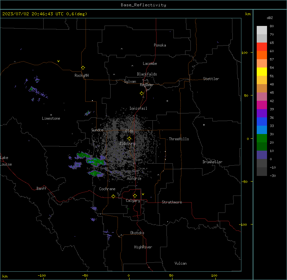This screenshot has width=287, height=280.
Task: Click the Lake Louise label
Action: click(6, 161)
